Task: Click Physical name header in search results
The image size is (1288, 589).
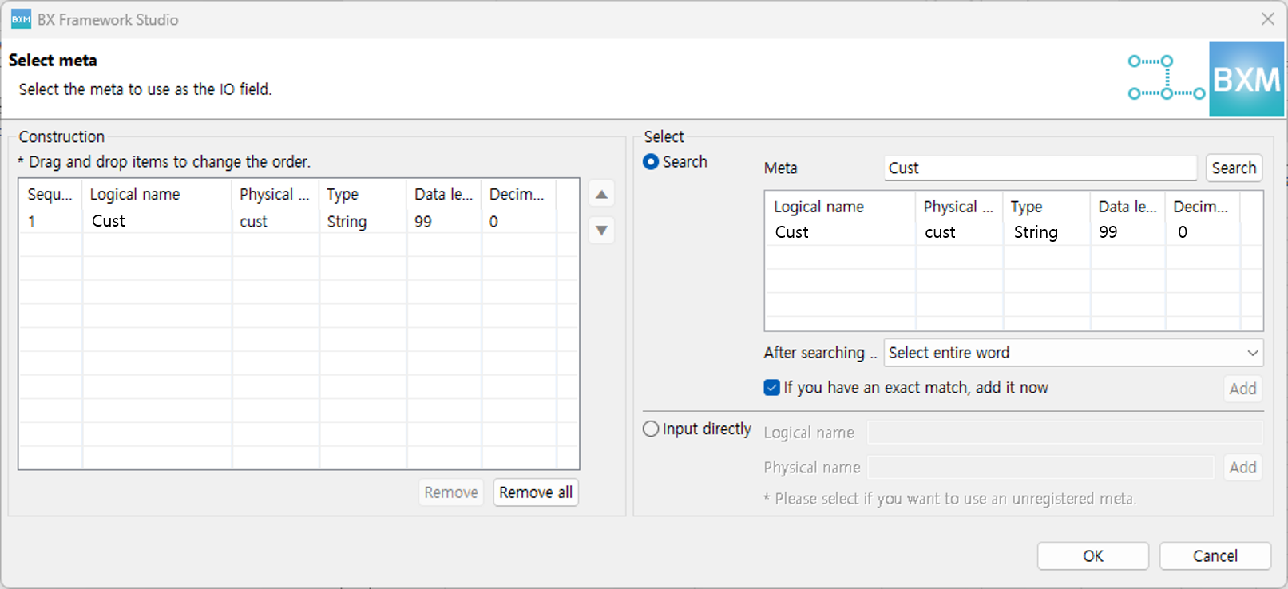Action: 958,207
